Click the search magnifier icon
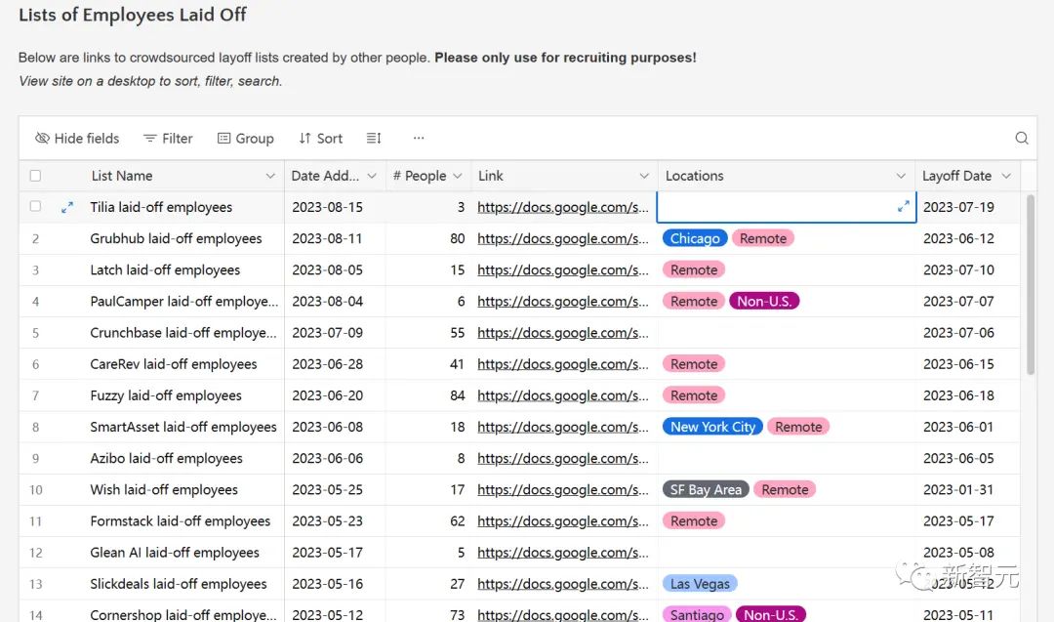 coord(1022,139)
